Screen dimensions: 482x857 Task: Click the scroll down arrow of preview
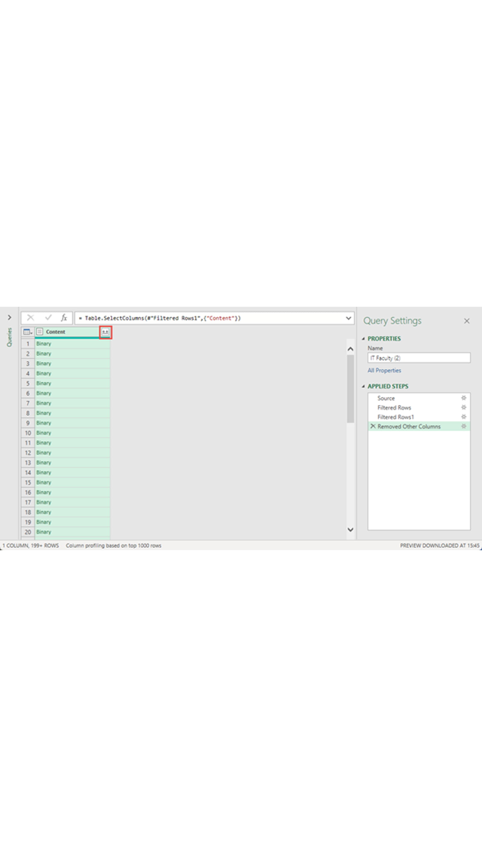pyautogui.click(x=350, y=529)
